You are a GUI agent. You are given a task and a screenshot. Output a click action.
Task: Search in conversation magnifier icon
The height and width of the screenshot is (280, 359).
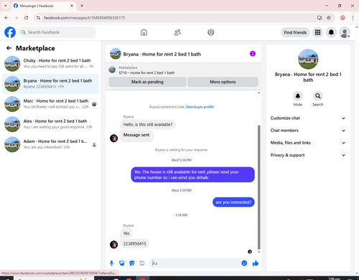point(318,96)
